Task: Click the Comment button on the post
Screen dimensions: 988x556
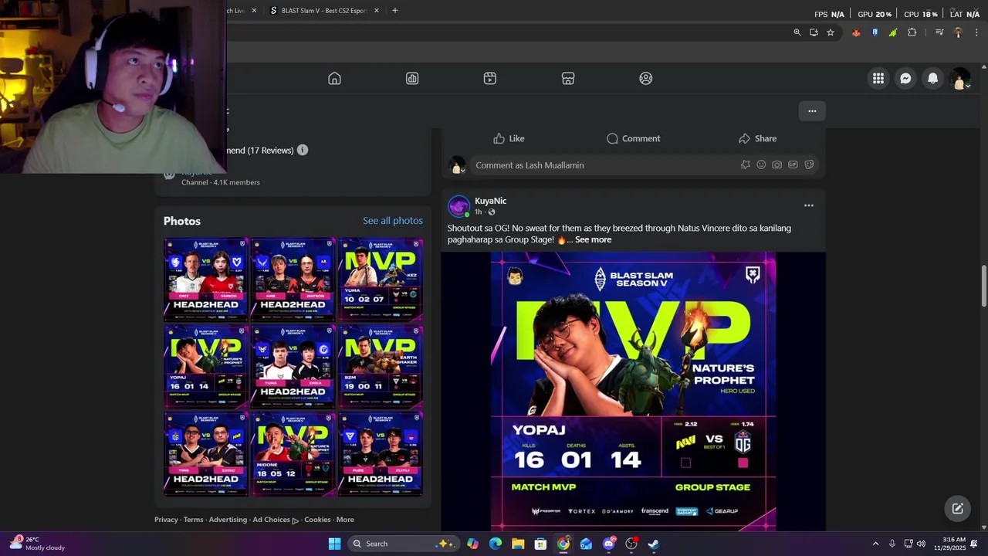Action: pyautogui.click(x=633, y=138)
